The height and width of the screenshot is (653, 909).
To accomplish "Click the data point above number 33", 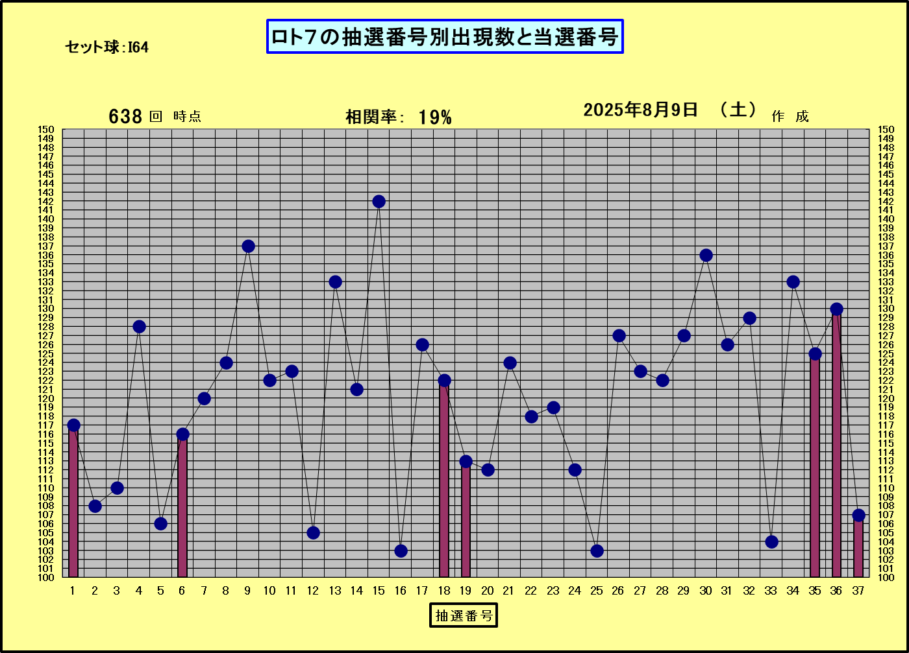I will point(771,541).
